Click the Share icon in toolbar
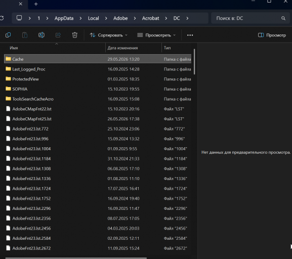The width and height of the screenshot is (292, 259). point(58,35)
